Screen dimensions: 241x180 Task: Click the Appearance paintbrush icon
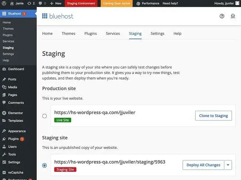pos(4,131)
